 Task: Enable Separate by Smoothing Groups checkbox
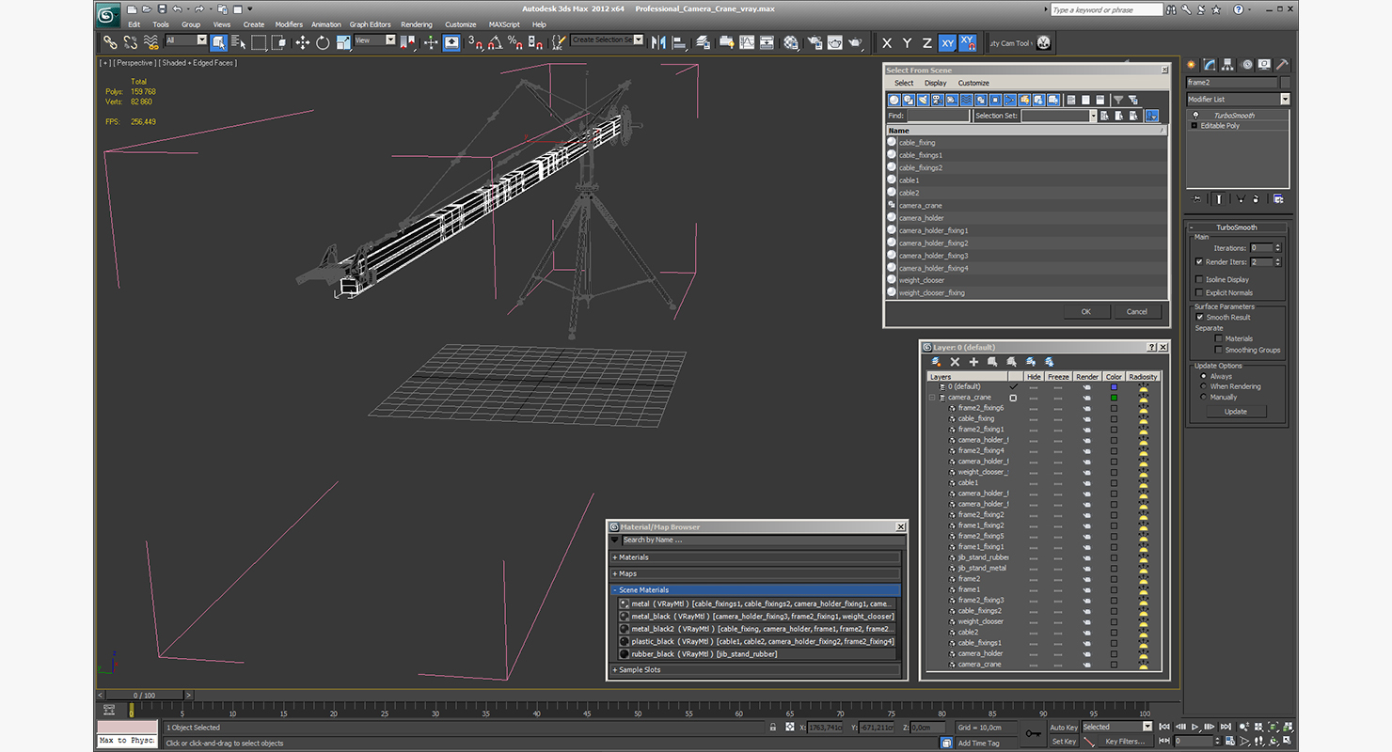click(1219, 350)
